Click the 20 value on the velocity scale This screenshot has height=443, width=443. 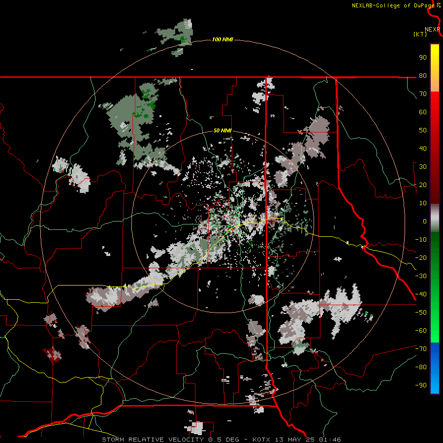coord(423,185)
